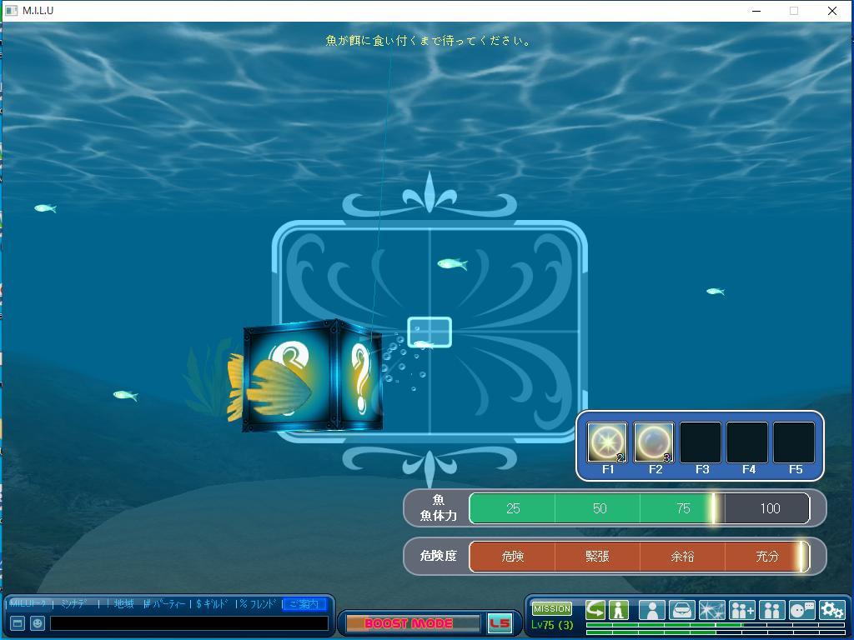Click the chat message input field
This screenshot has width=854, height=640.
[x=188, y=622]
